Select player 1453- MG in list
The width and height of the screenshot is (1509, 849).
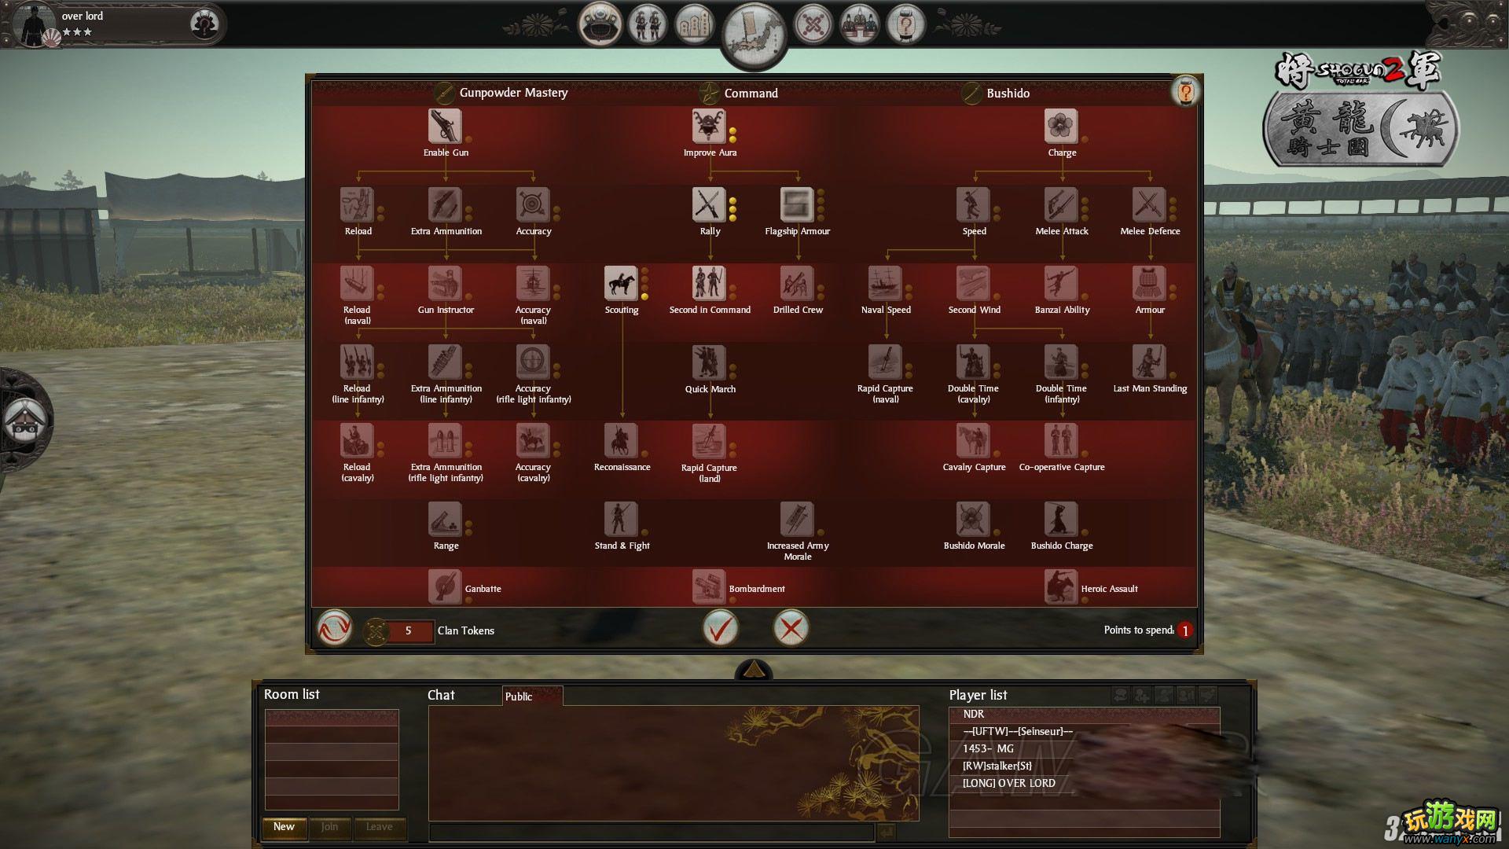tap(1084, 748)
